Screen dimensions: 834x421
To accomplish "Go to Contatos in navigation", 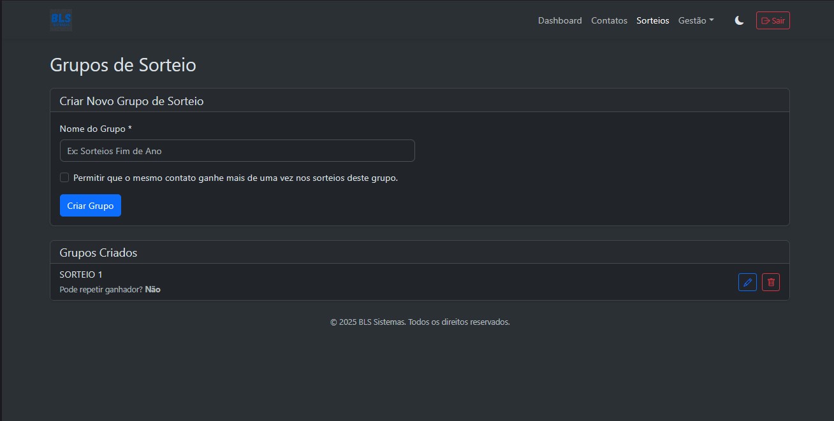I will tap(609, 20).
